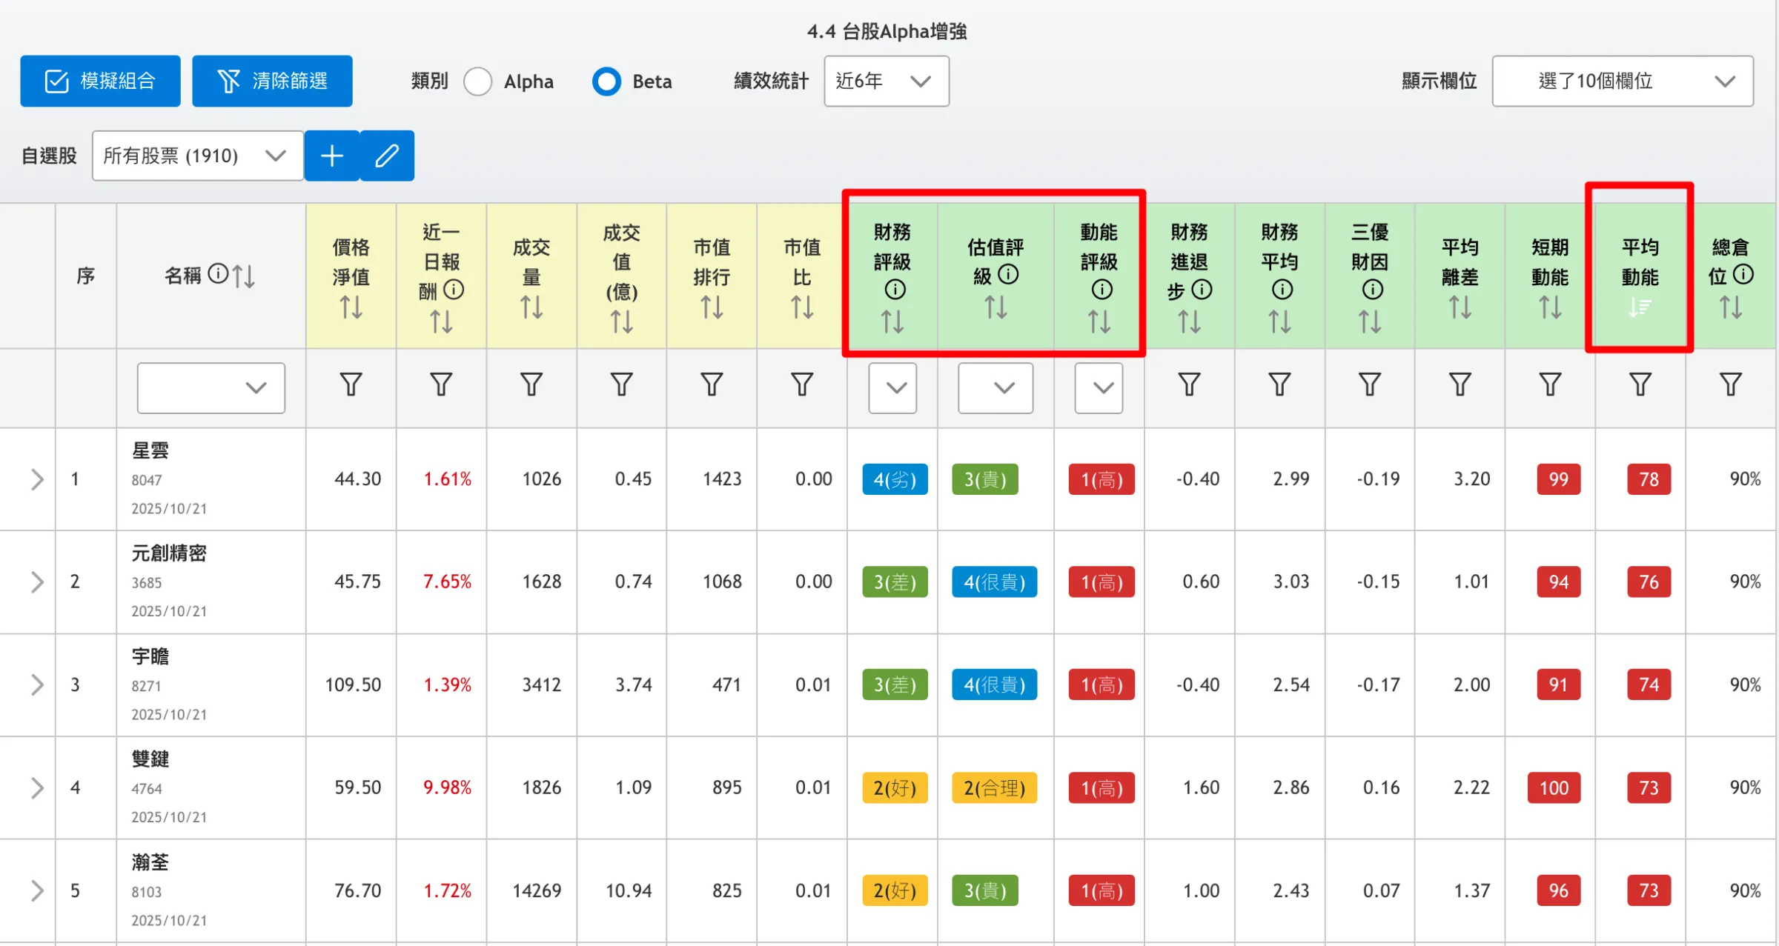
Task: Sort by 財務進退步 column
Action: tap(1189, 322)
